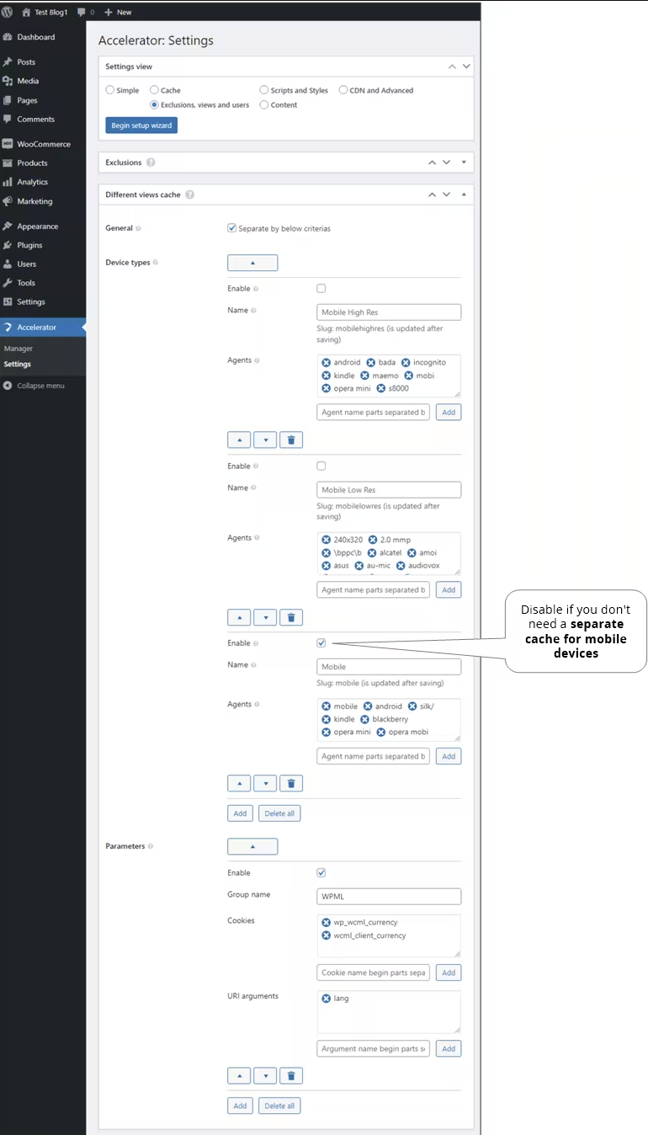Image resolution: width=648 pixels, height=1135 pixels.
Task: Click the 'Begin setup wizard' button
Action: tap(141, 125)
